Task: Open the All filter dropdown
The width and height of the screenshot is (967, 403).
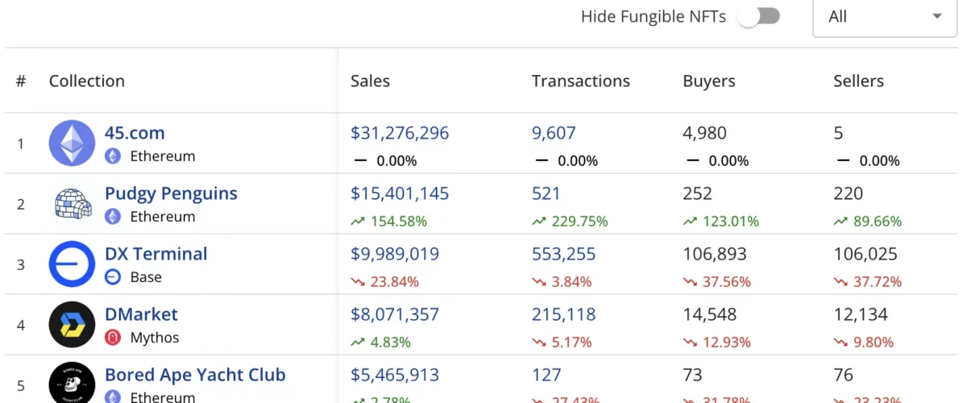Action: tap(887, 17)
